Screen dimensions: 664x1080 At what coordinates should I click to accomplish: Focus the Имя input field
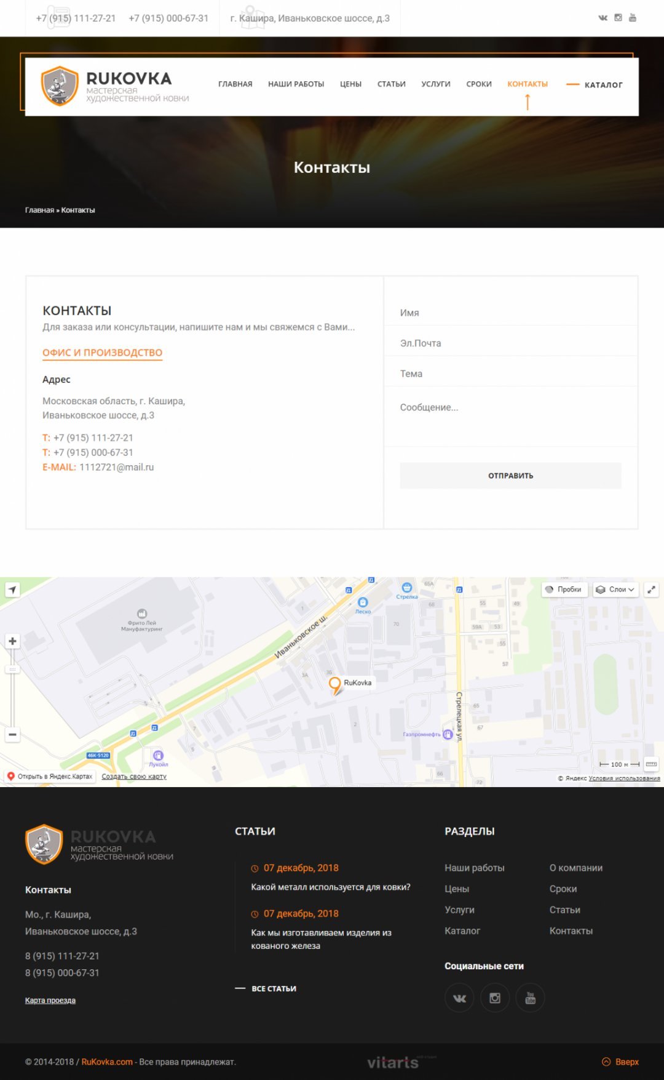(x=510, y=313)
